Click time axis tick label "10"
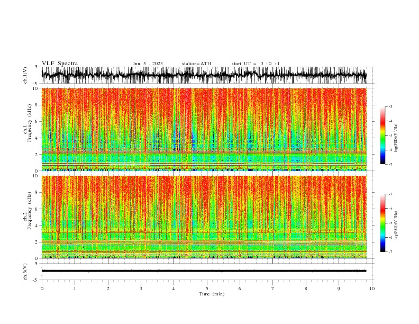 pyautogui.click(x=372, y=289)
